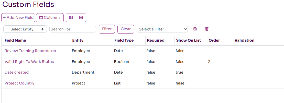This screenshot has width=284, height=103.
Task: Open the Date created field
Action: click(x=17, y=72)
